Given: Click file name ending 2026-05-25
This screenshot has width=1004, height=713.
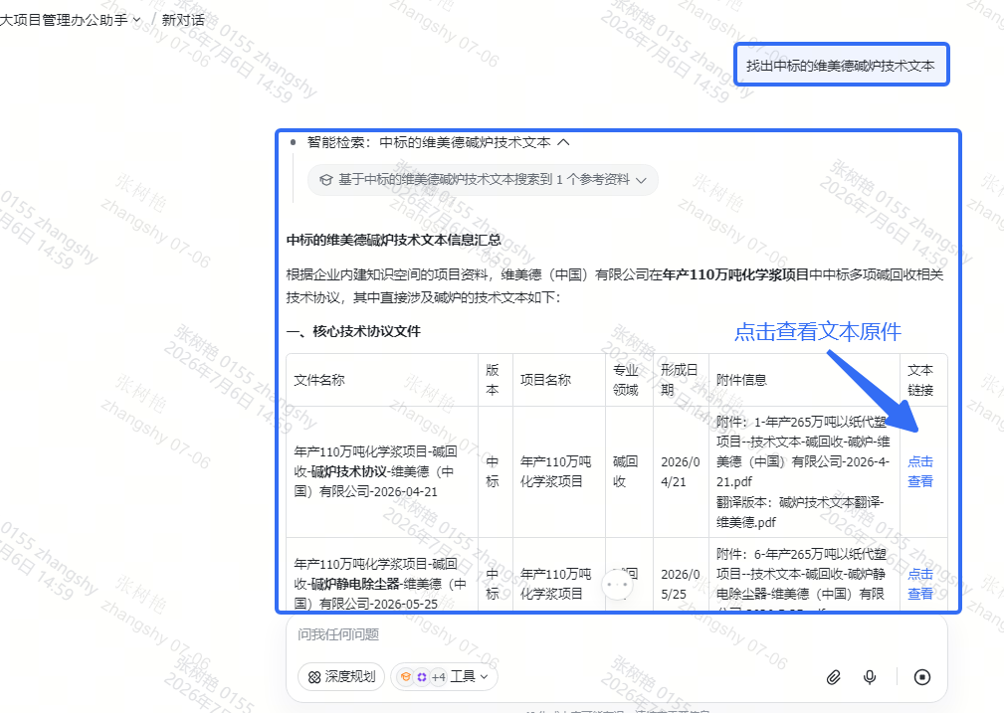Looking at the screenshot, I should point(380,584).
